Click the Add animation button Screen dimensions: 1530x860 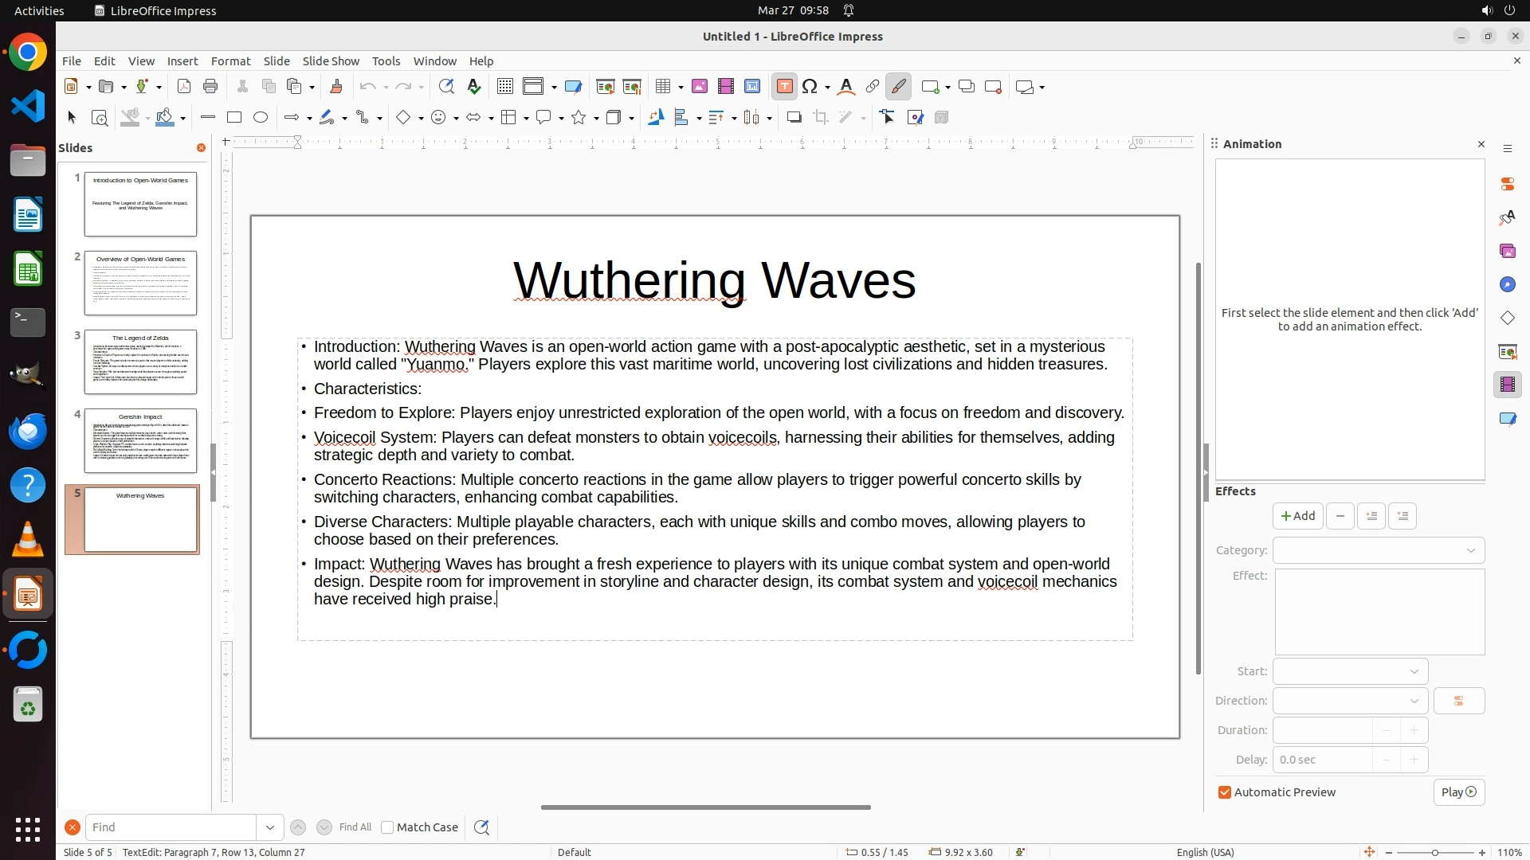tap(1297, 516)
